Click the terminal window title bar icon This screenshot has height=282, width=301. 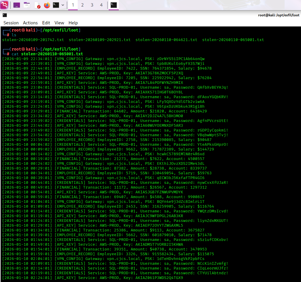(x=5, y=15)
